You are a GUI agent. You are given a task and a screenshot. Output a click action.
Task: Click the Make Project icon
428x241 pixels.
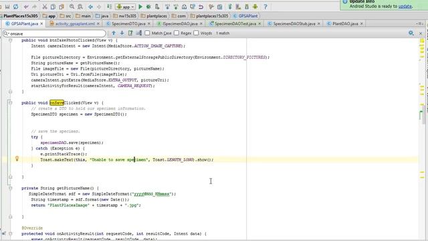(109, 7)
